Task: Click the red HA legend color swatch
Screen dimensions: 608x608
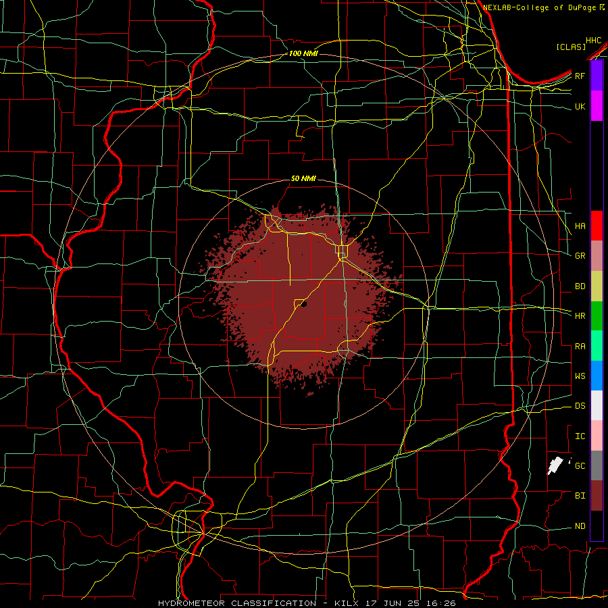Action: point(597,226)
